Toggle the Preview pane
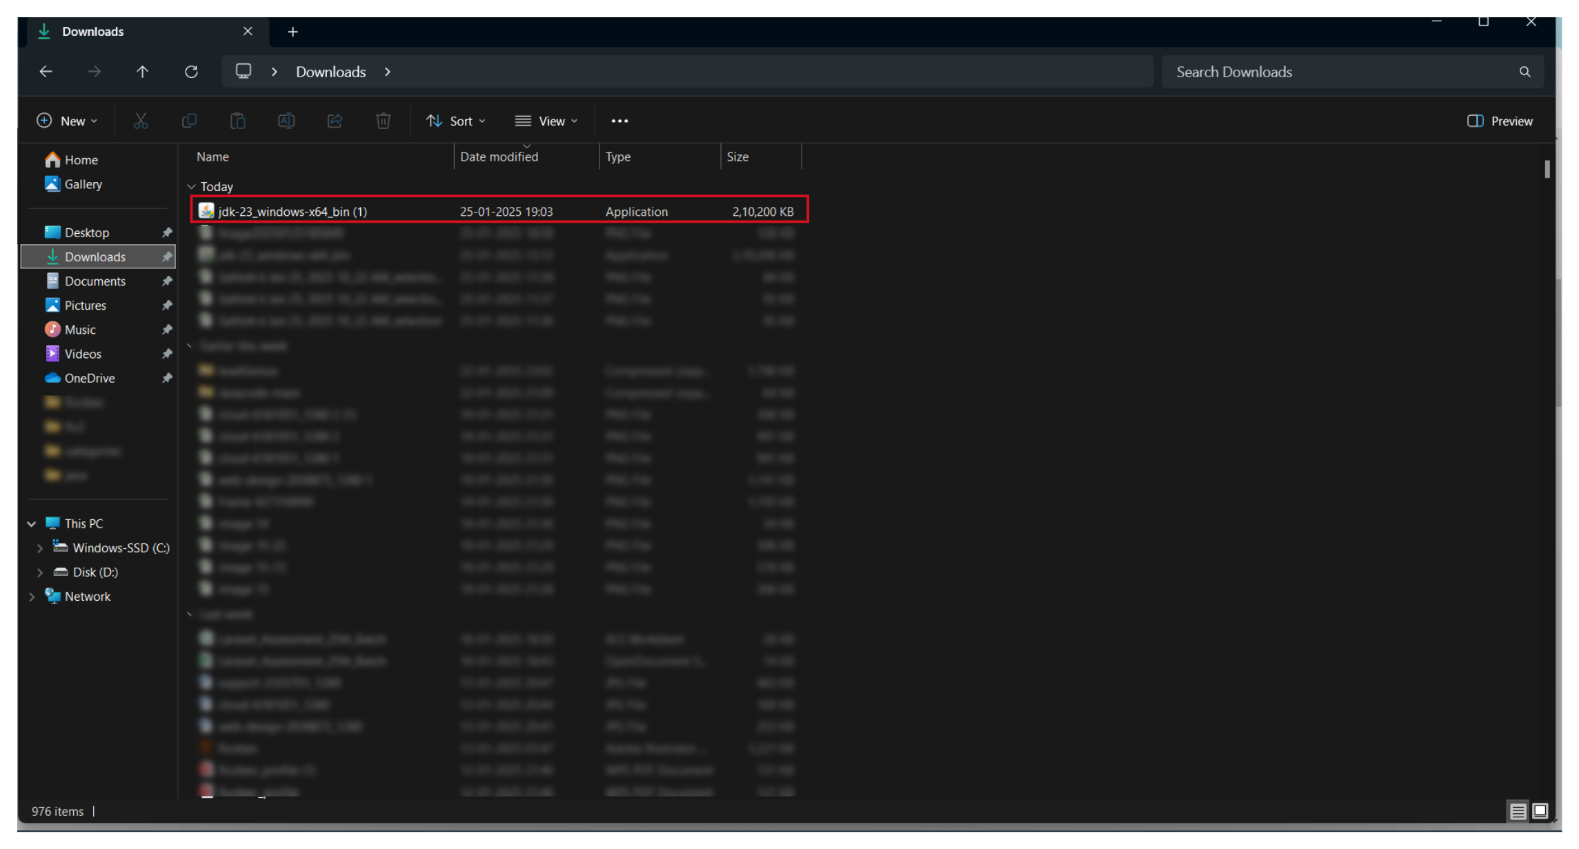This screenshot has height=849, width=1579. 1500,121
